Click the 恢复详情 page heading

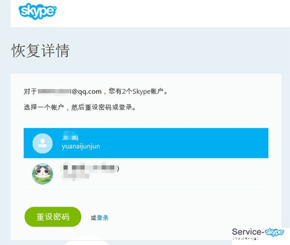(40, 51)
